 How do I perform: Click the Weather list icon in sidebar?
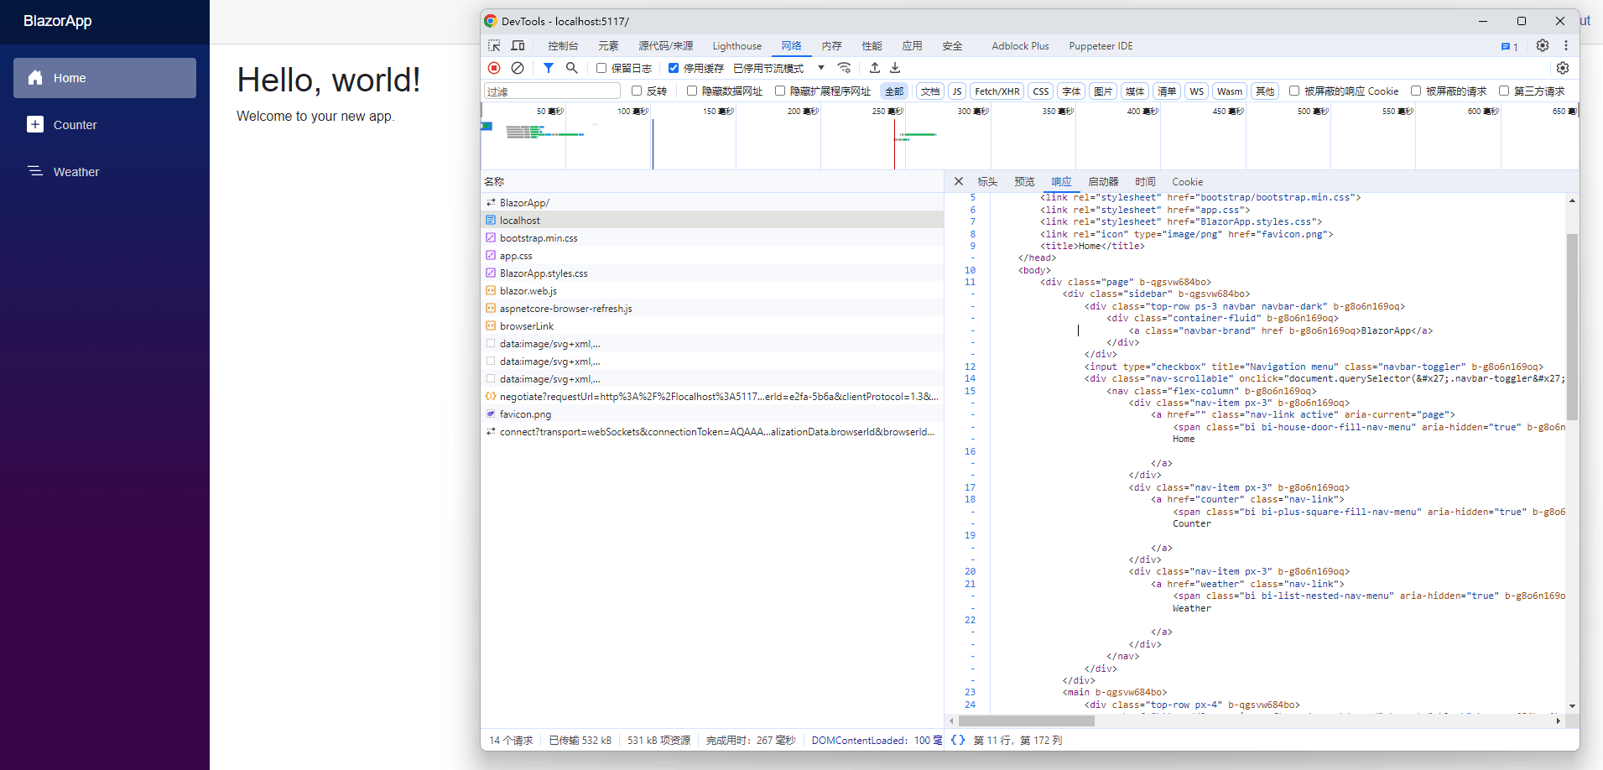(35, 171)
